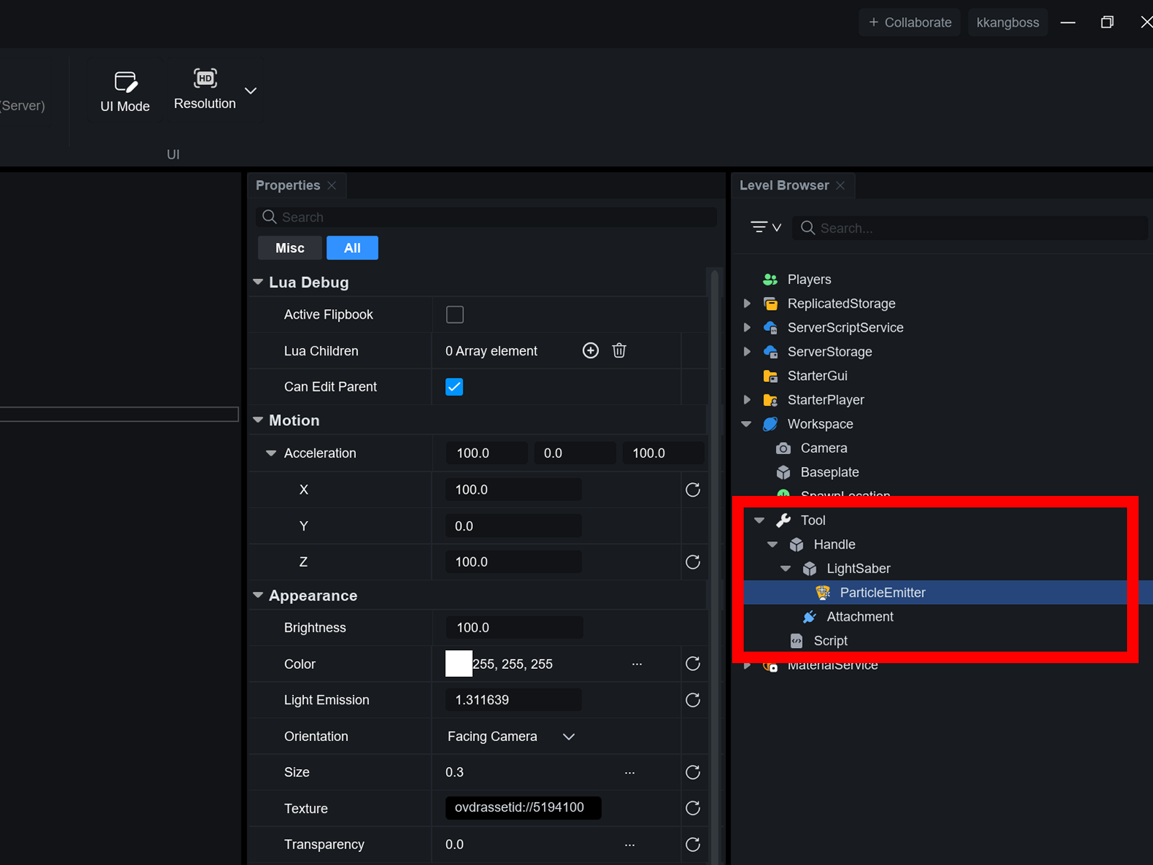Add a Lua Children array element
Viewport: 1153px width, 865px height.
590,351
